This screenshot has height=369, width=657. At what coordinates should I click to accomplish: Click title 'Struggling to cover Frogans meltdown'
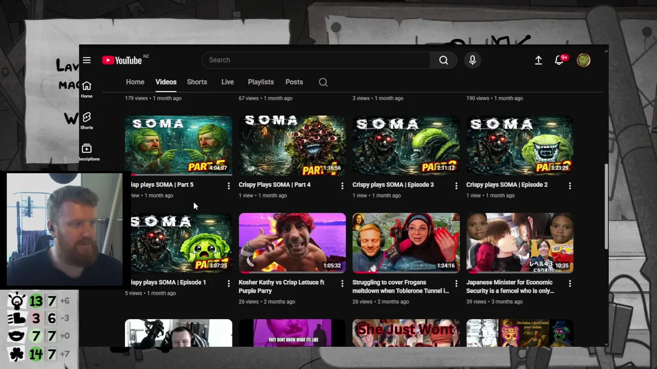[x=401, y=286]
